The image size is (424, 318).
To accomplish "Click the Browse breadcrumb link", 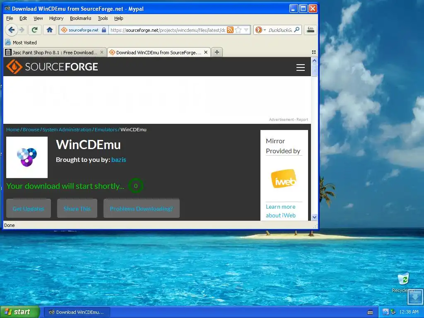I will click(x=31, y=130).
